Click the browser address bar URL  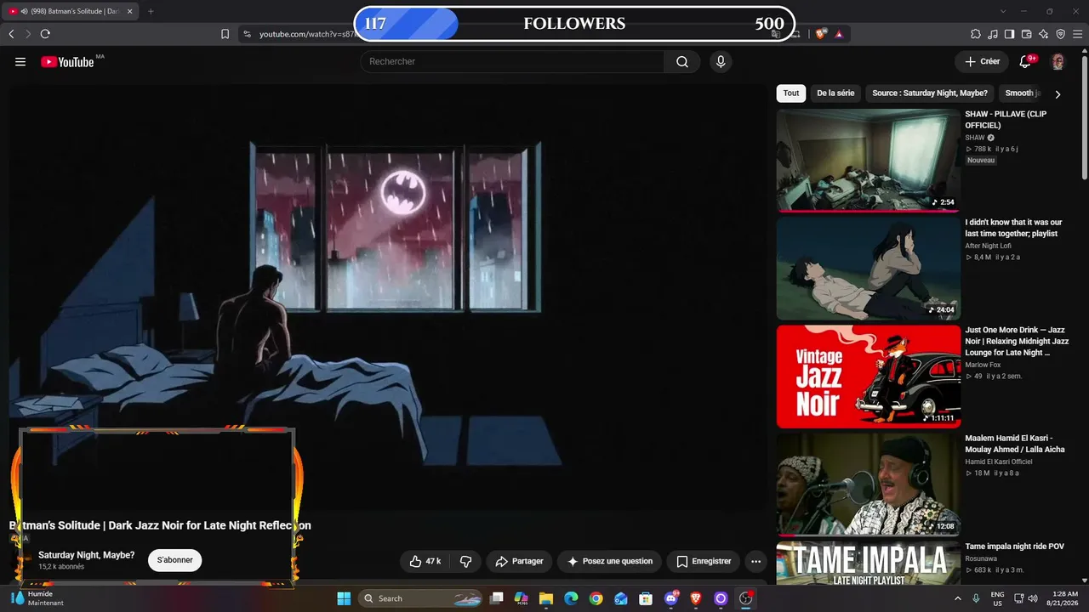tap(306, 34)
